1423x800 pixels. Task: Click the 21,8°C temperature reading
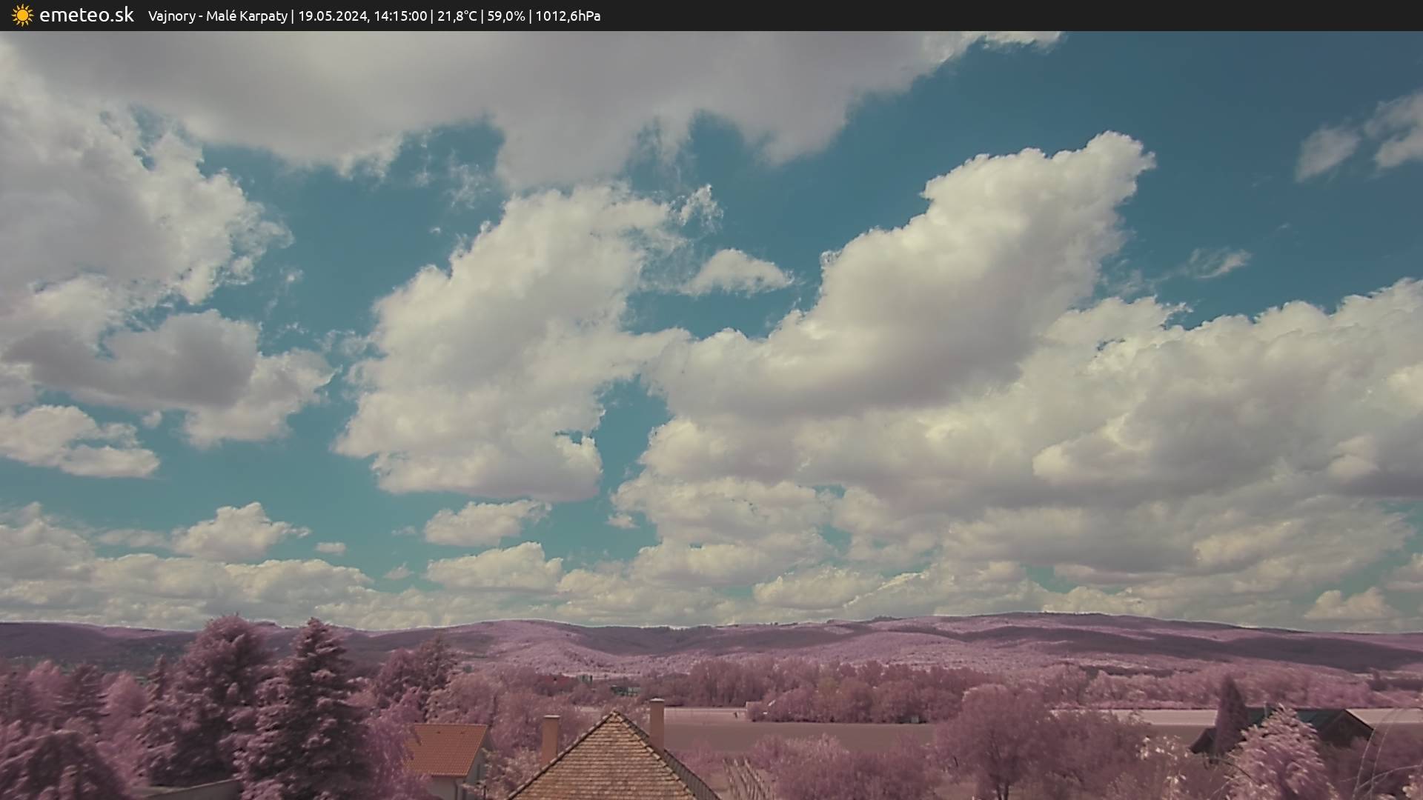pyautogui.click(x=457, y=16)
